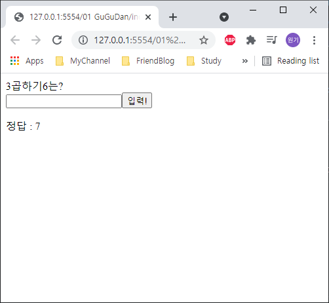Open the Reading list
Screen dimensions: 329x303
coord(290,61)
